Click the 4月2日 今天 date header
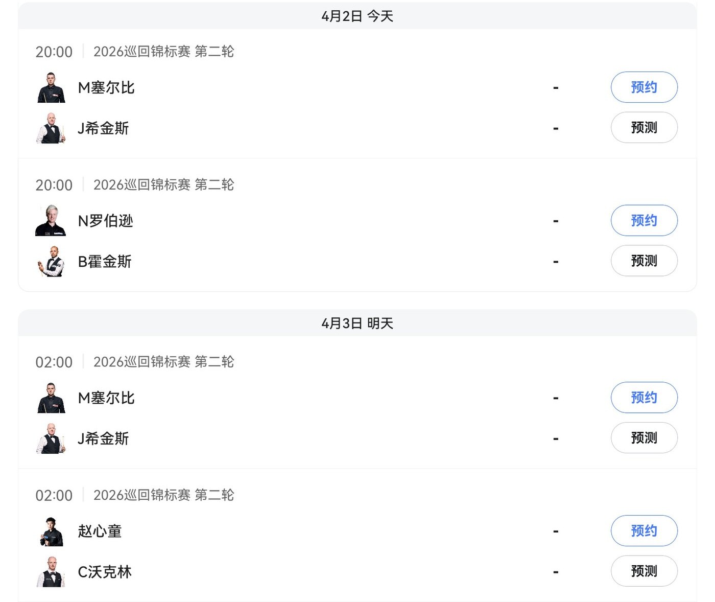 coord(357,16)
